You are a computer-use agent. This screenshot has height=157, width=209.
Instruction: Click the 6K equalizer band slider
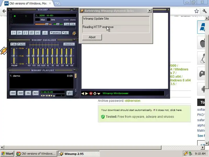click(x=57, y=56)
